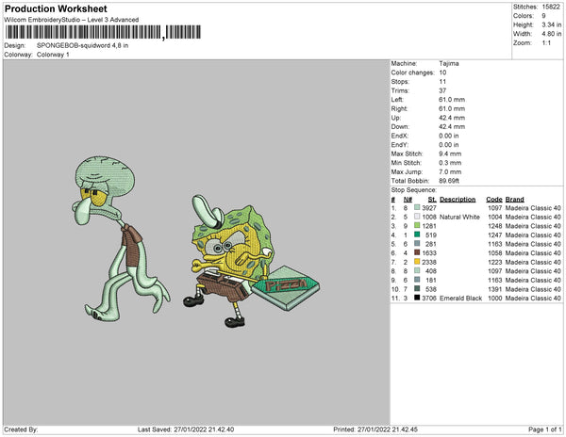The image size is (566, 437).
Task: Click the Stitches value "15822"
Action: pos(551,7)
